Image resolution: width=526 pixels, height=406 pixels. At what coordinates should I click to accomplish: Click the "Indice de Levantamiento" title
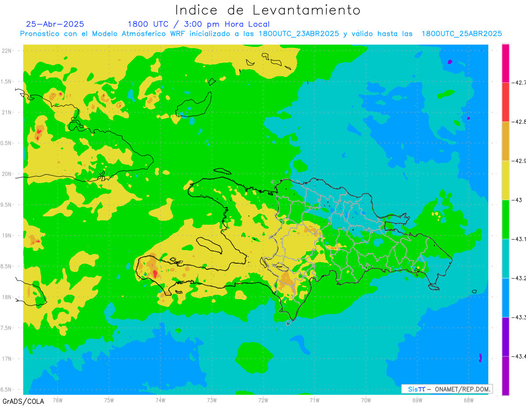coord(268,10)
